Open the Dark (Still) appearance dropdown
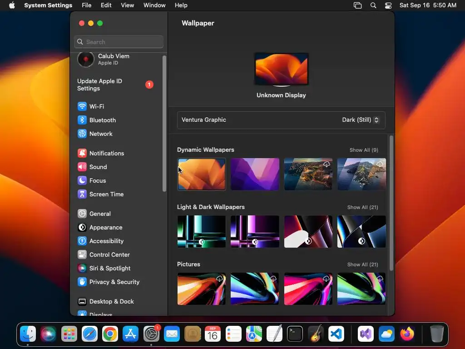 pos(360,120)
